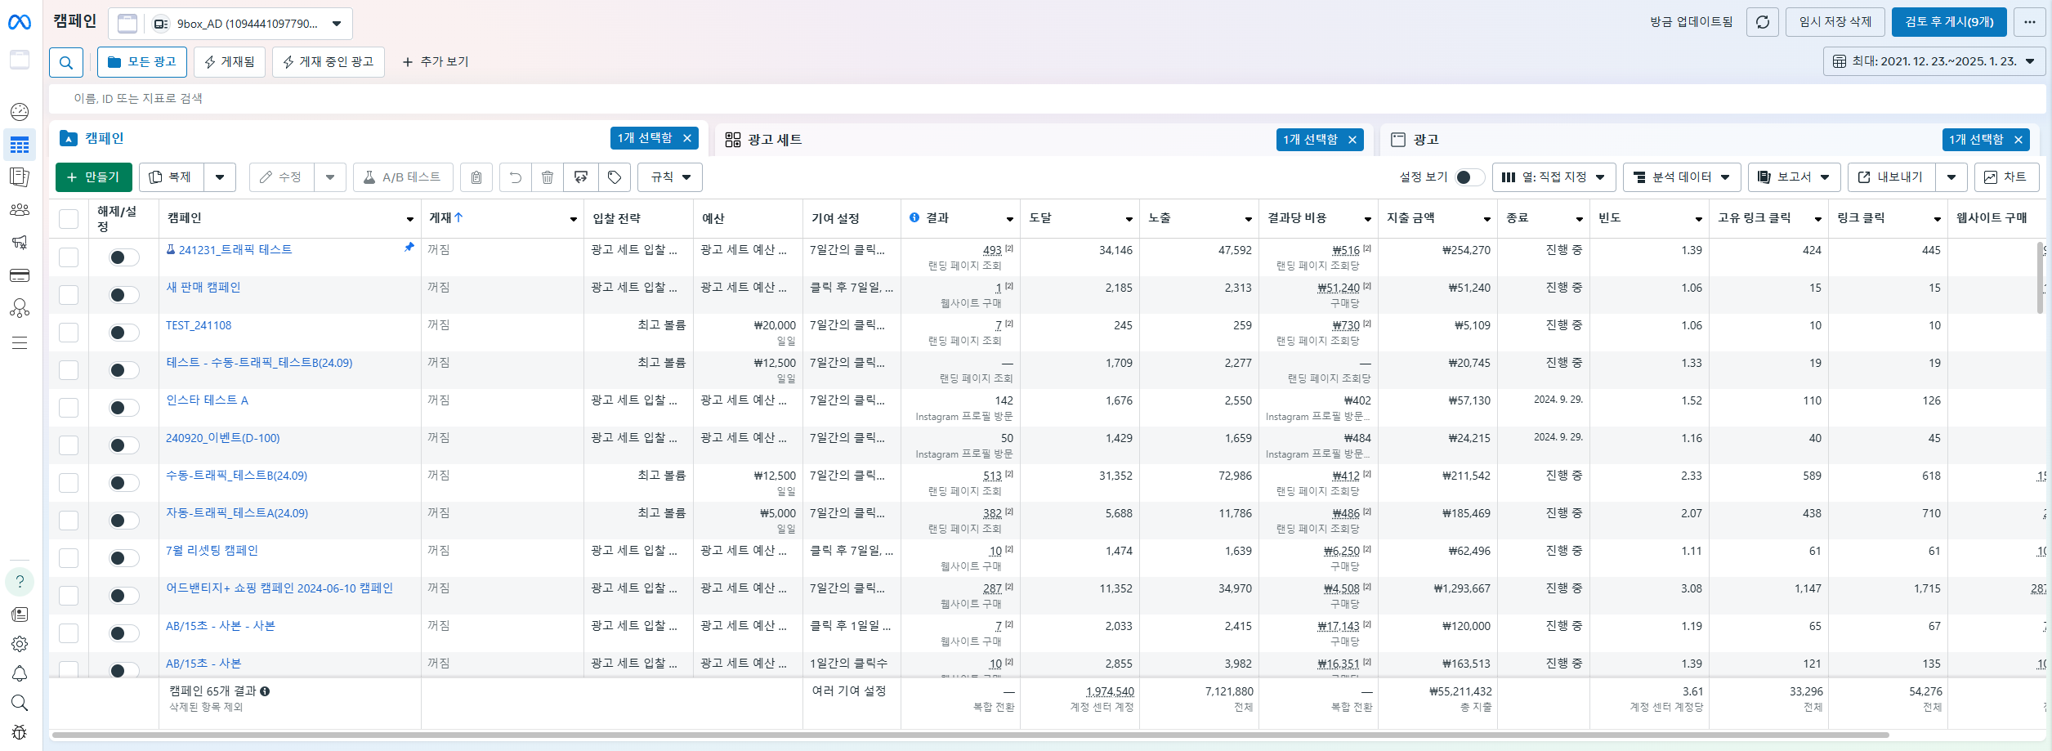Check the box for AB/15초 - 사본 - 사본 row
The image size is (2052, 751).
pyautogui.click(x=69, y=633)
